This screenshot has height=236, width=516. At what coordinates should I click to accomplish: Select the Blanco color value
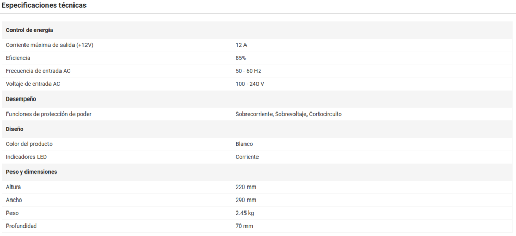click(244, 144)
